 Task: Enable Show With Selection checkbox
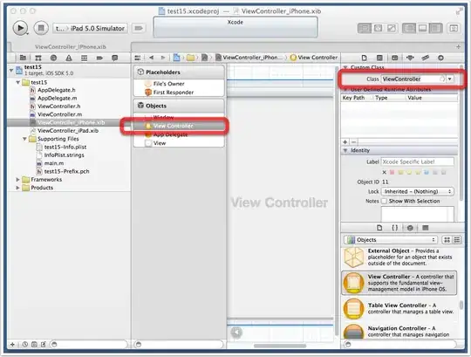click(384, 201)
